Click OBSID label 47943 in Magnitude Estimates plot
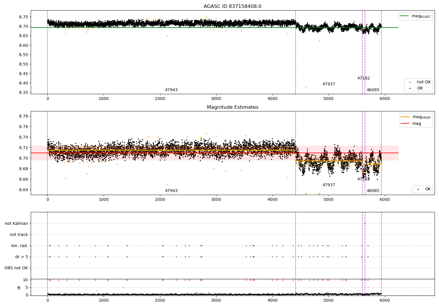Image resolution: width=439 pixels, height=307 pixels. 171,191
